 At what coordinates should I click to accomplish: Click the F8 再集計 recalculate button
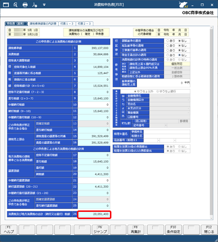[x=136, y=230]
